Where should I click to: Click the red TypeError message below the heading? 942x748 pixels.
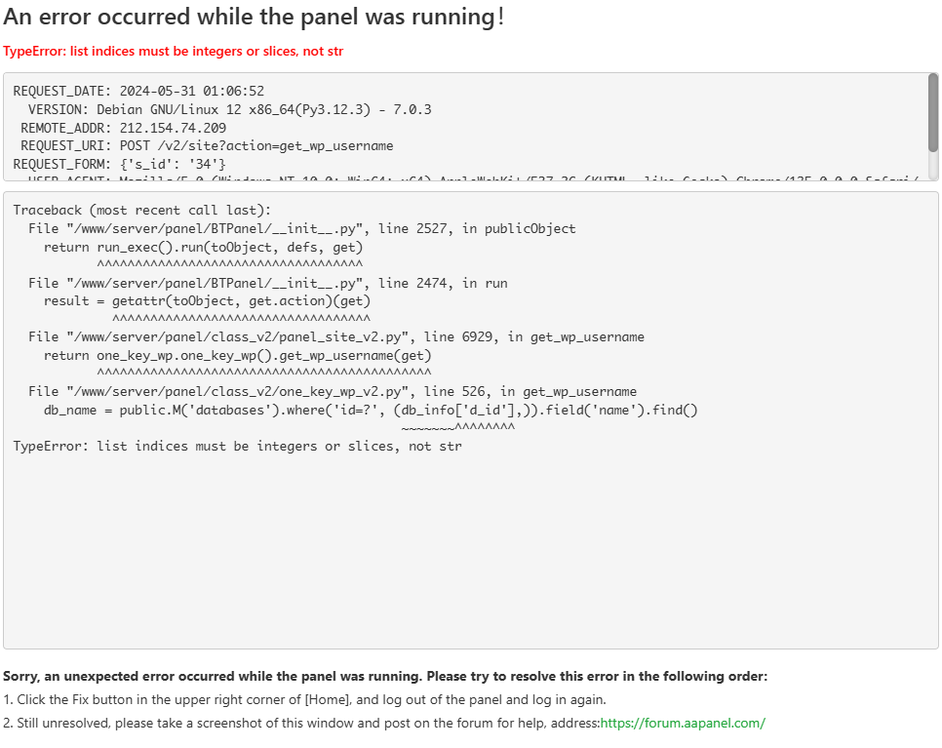[173, 51]
